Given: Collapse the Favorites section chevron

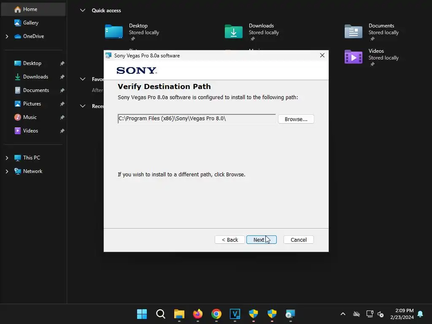Looking at the screenshot, I should coord(83,79).
